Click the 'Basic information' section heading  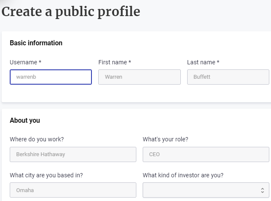pos(36,43)
